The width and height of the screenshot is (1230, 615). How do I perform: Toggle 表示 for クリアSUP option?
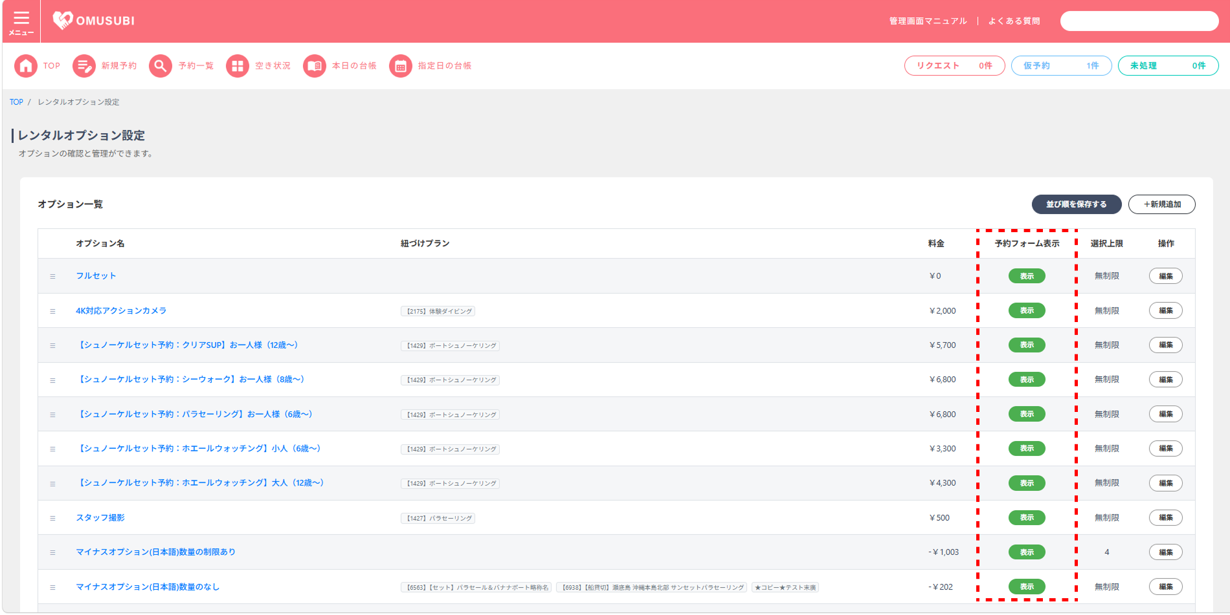pos(1027,345)
